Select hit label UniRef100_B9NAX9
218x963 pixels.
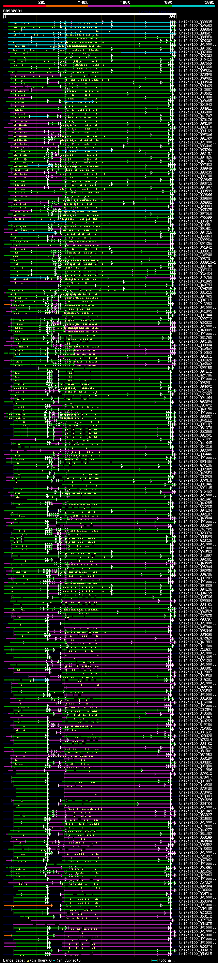pyautogui.click(x=196, y=86)
